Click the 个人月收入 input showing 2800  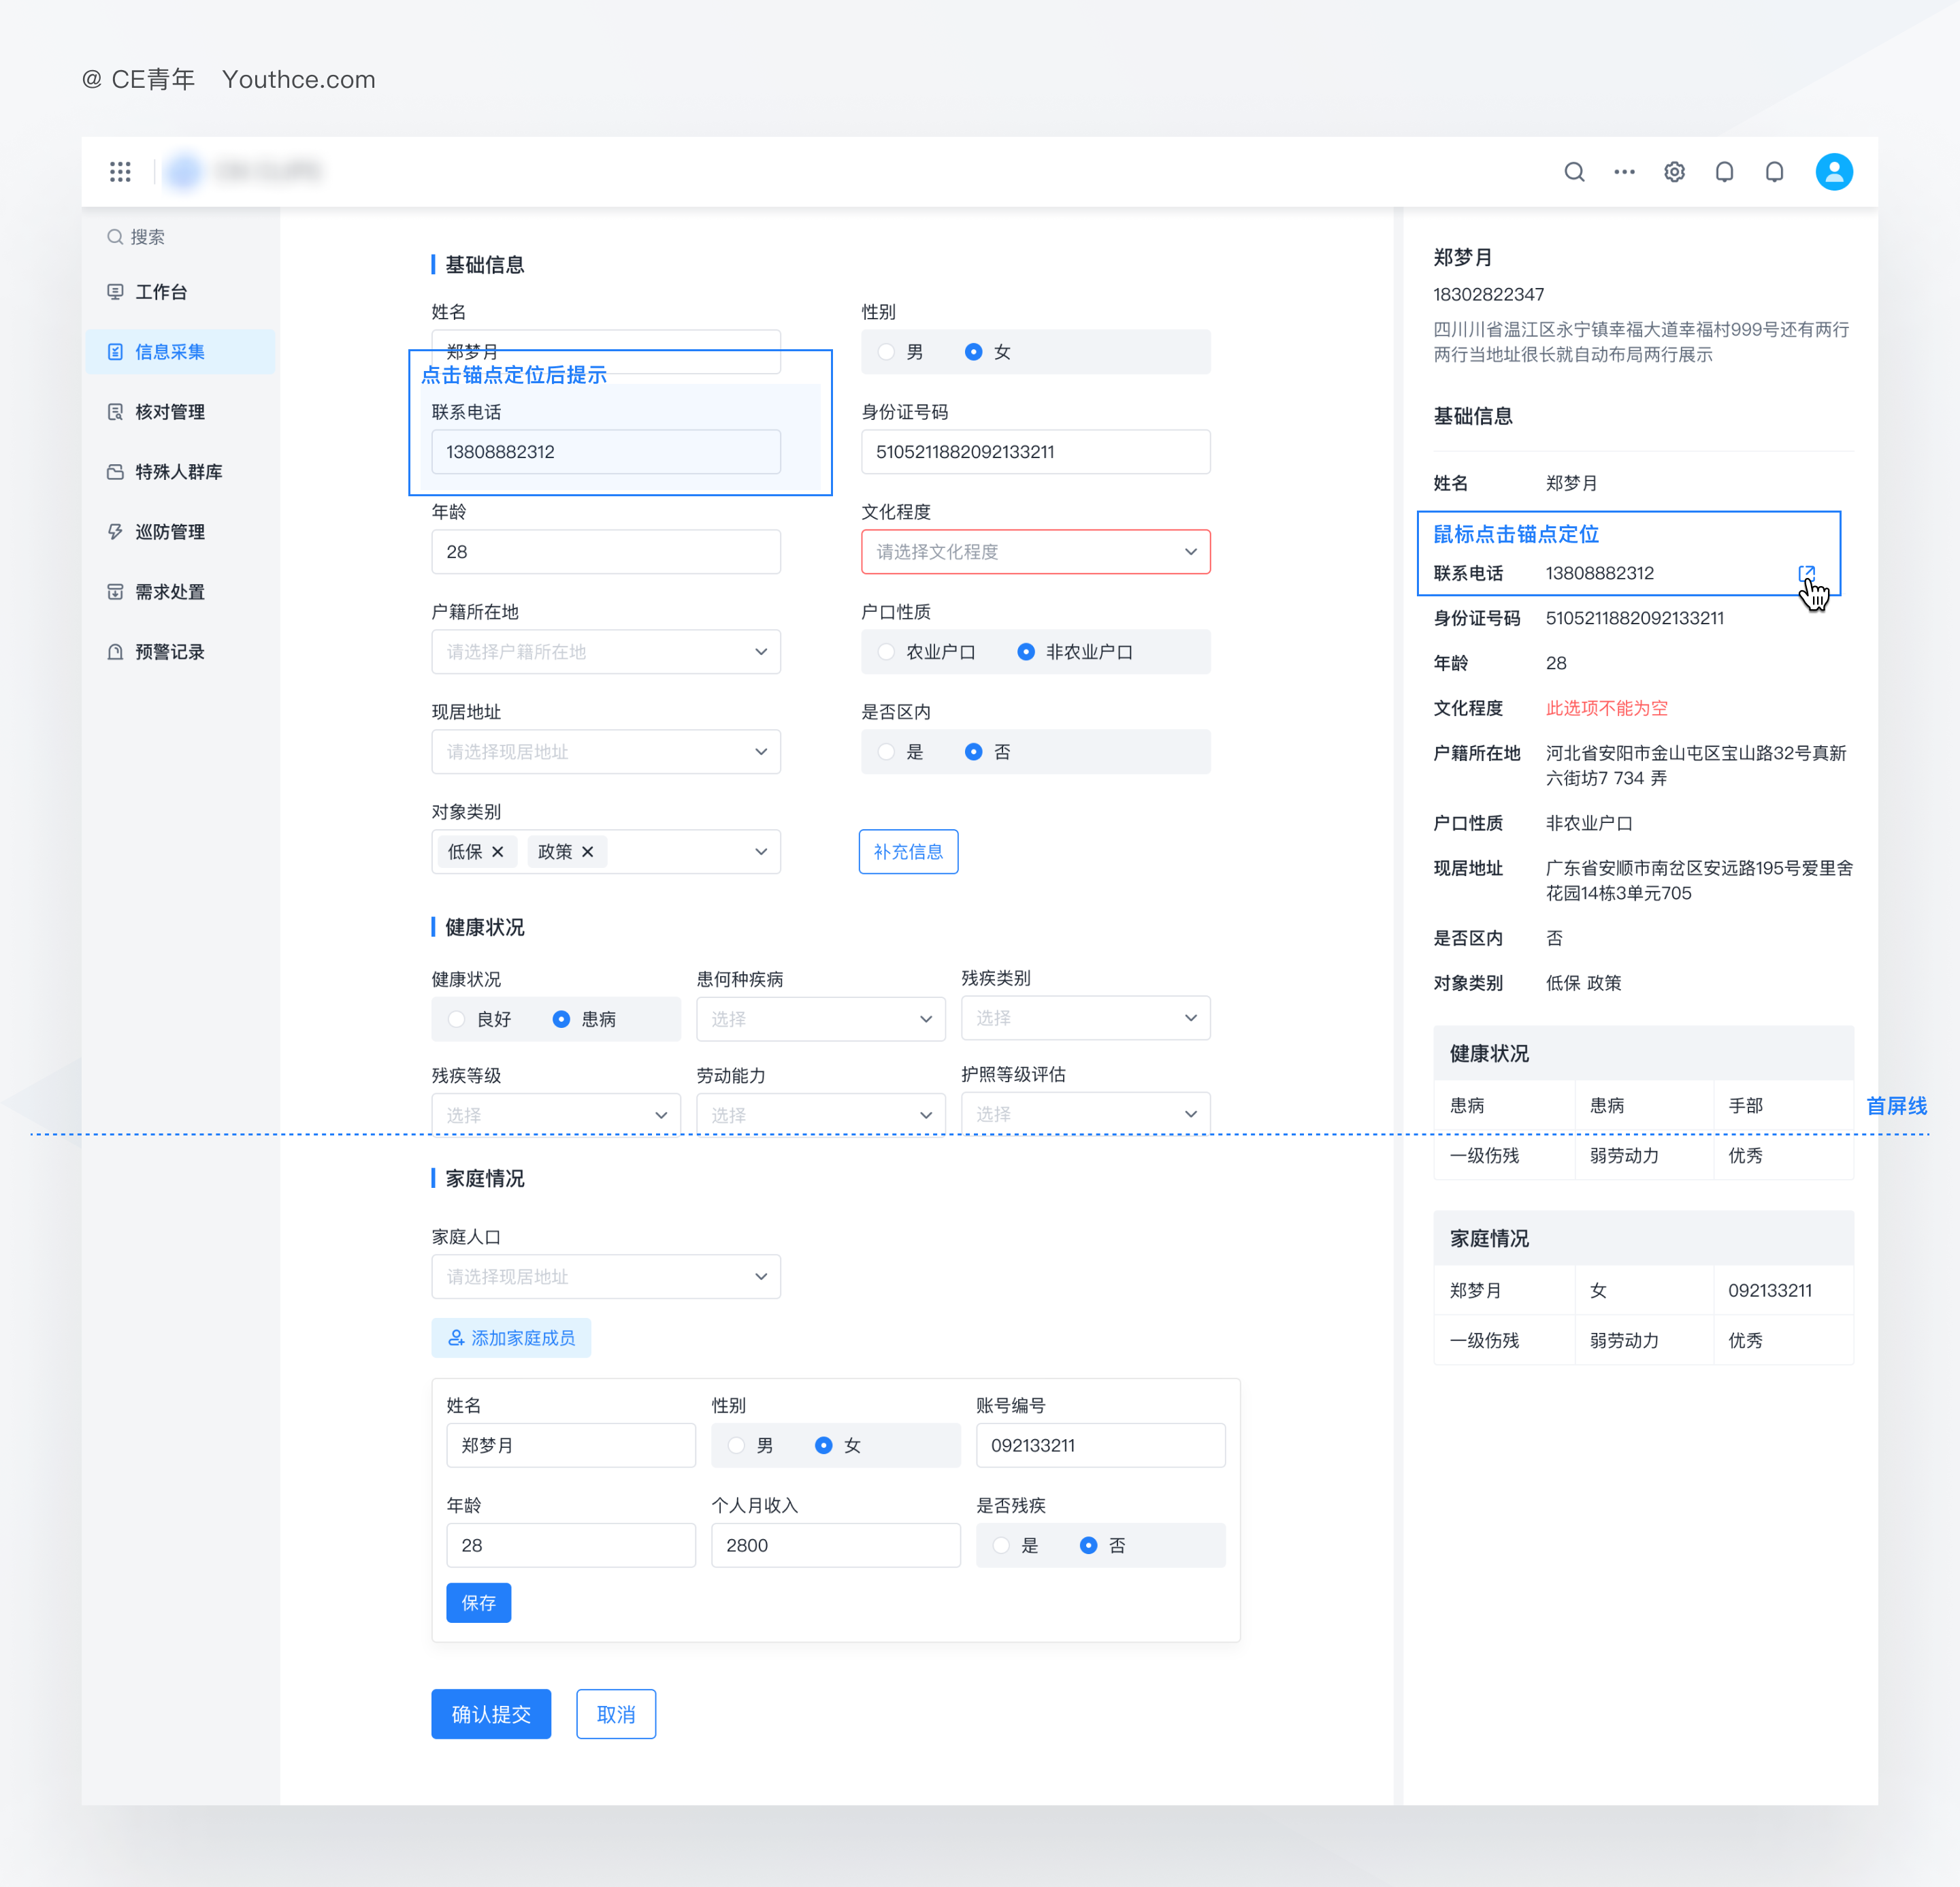point(836,1546)
